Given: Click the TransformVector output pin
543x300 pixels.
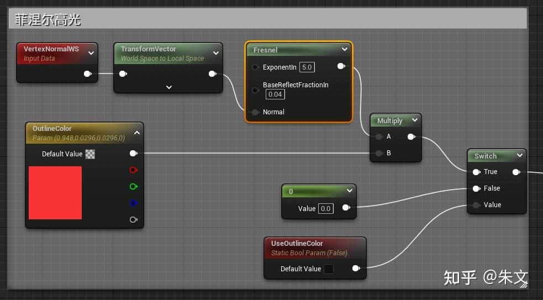Looking at the screenshot, I should (x=212, y=73).
